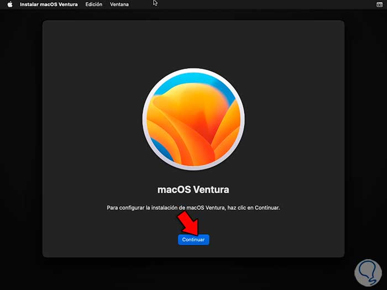The image size is (387, 290).
Task: Click the Continuar button
Action: [193, 240]
